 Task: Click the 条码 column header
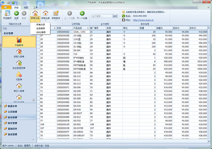(65, 28)
